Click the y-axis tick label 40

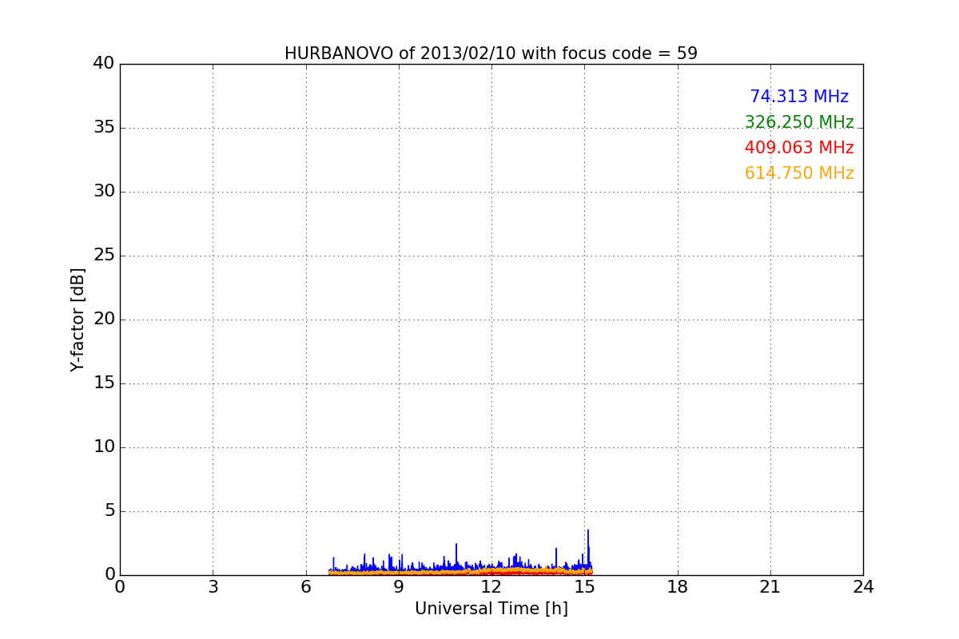104,64
